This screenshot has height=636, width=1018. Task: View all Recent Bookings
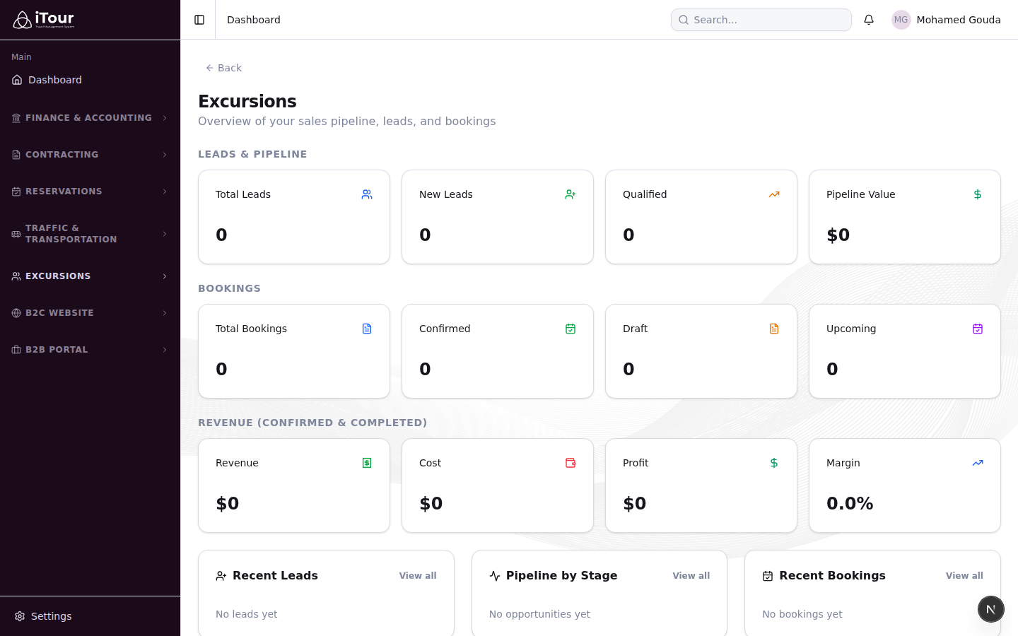[x=964, y=576]
